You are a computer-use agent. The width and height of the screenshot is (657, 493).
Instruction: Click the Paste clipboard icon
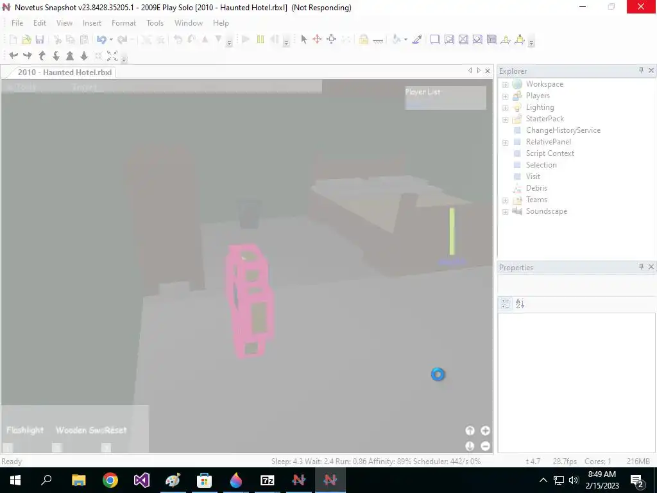click(x=84, y=39)
